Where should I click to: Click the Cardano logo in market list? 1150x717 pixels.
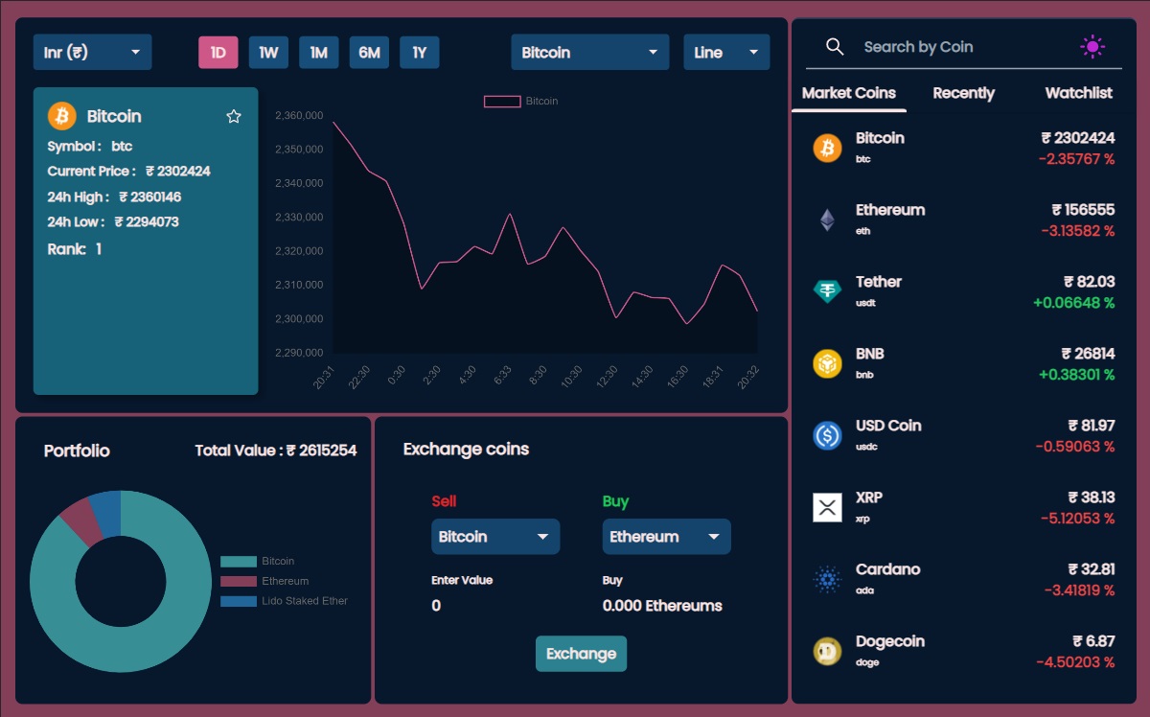827,579
